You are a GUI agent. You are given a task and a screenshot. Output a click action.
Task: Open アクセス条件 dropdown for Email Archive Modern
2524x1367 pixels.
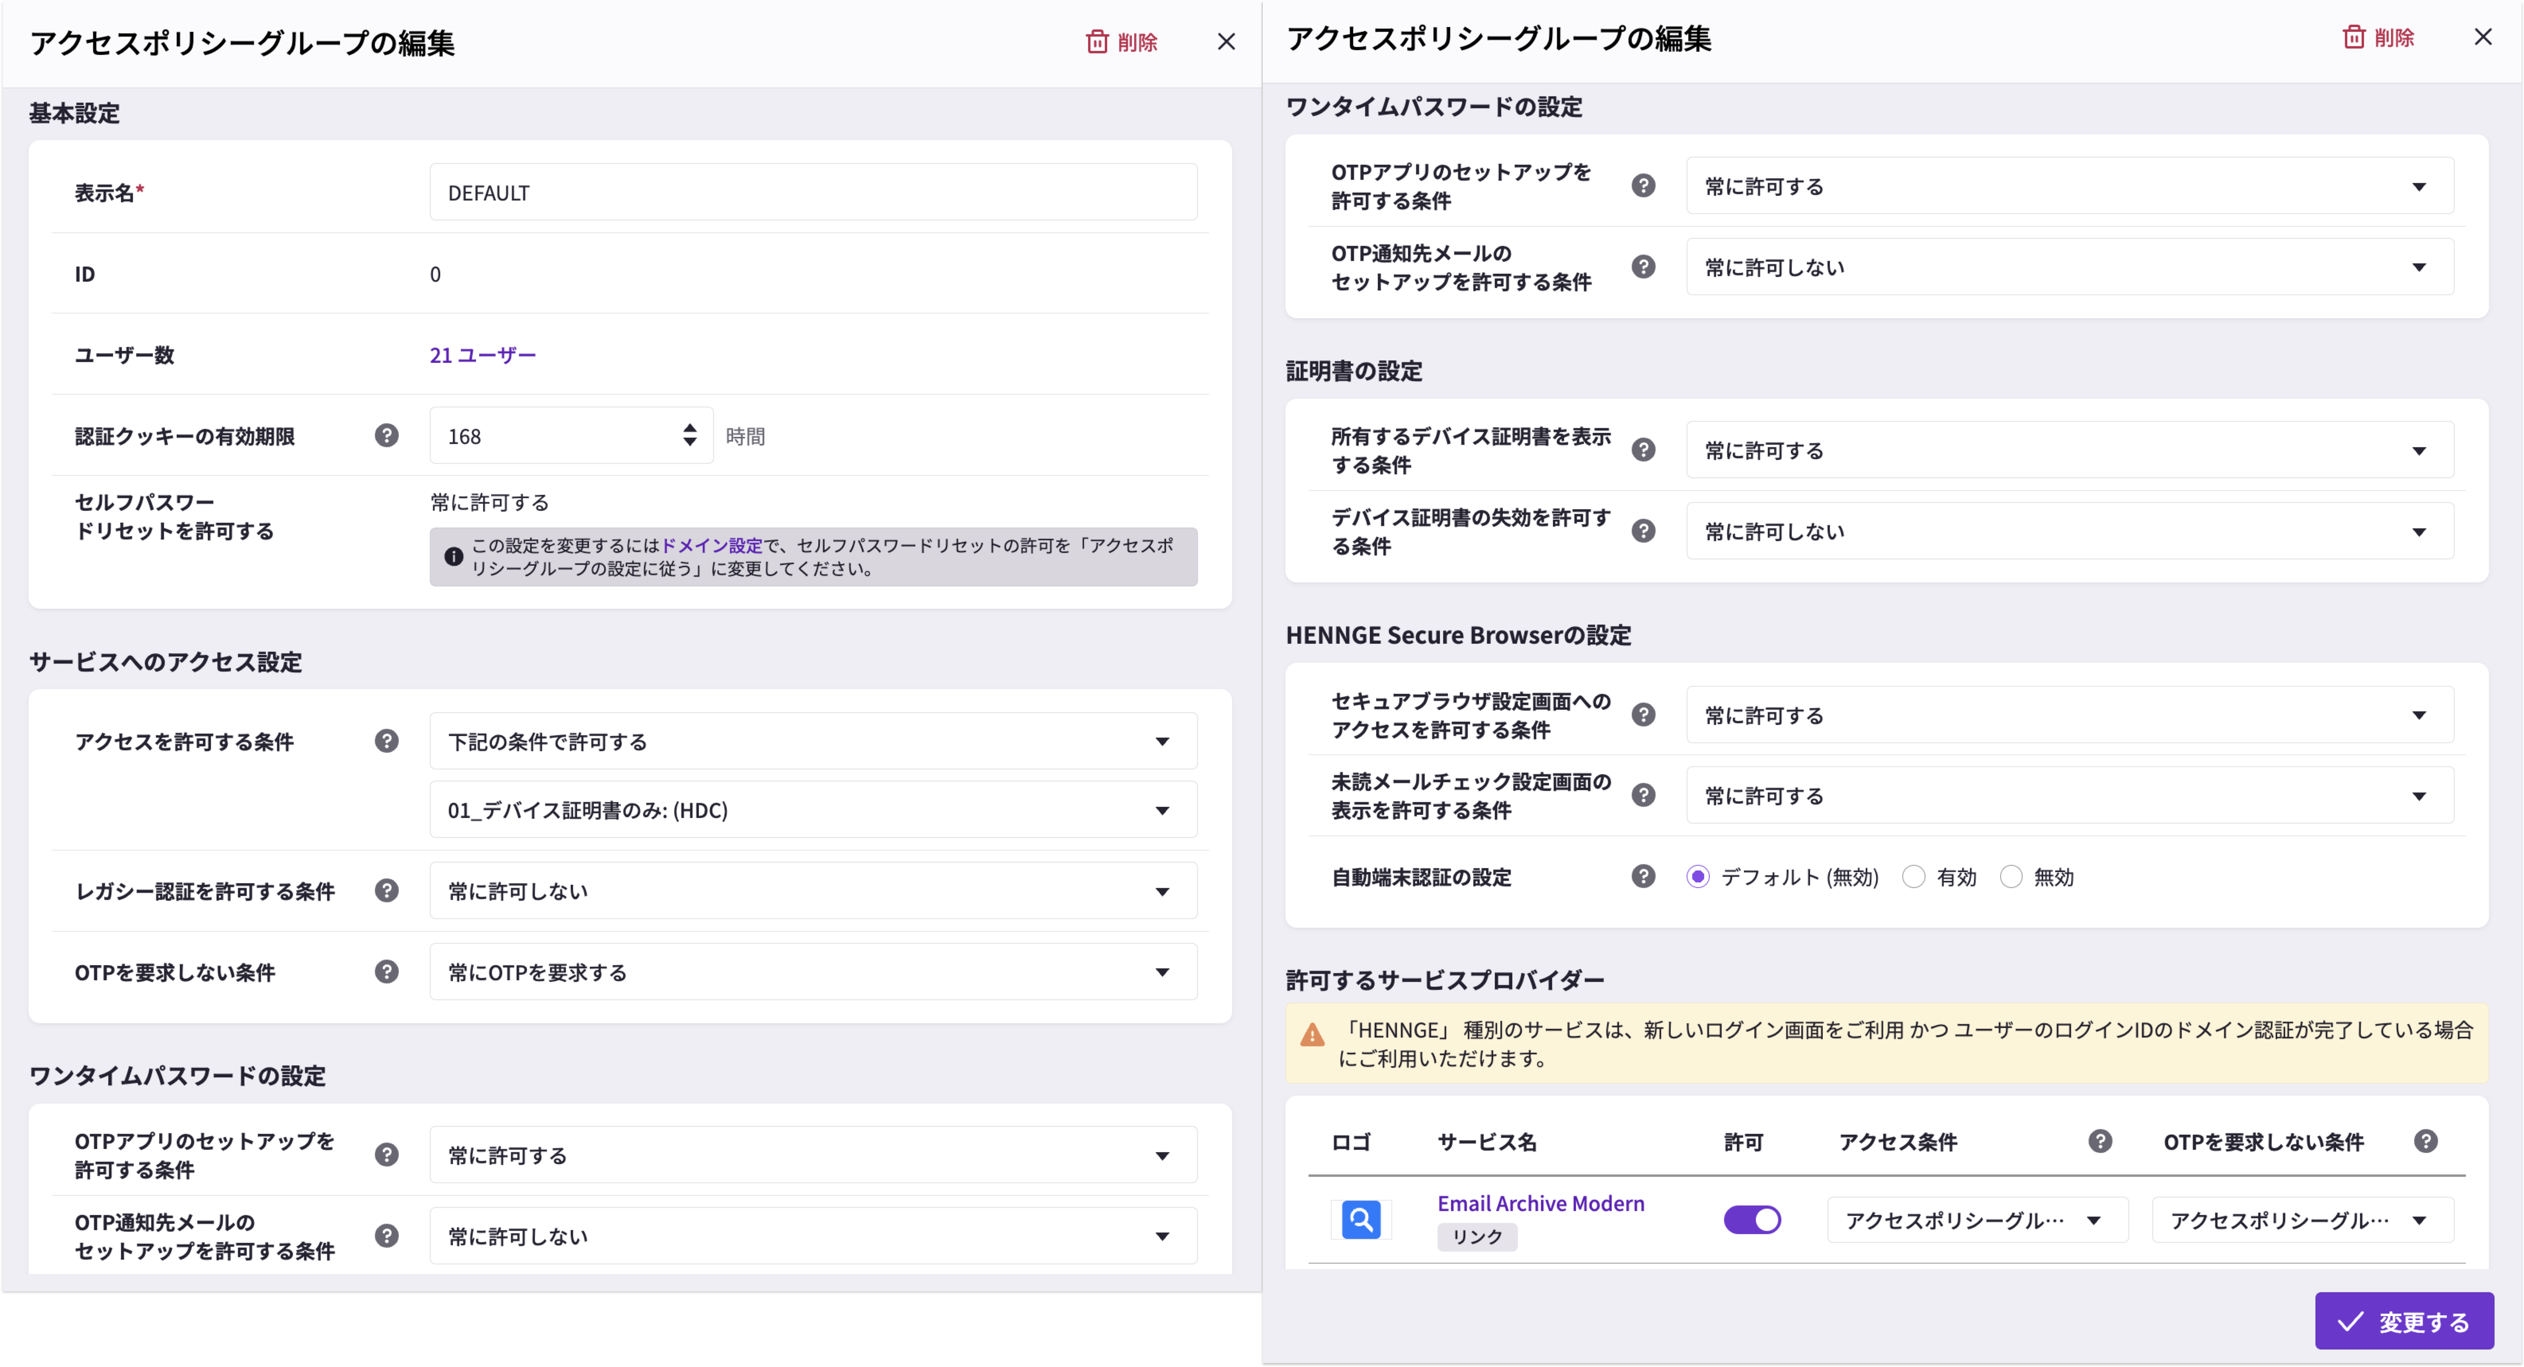click(x=1977, y=1220)
